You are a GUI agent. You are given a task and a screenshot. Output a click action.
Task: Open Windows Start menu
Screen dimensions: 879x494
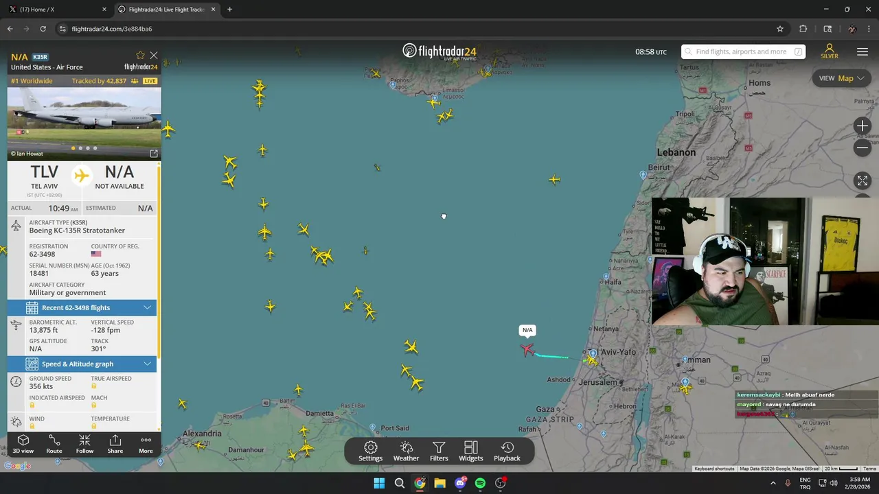click(x=379, y=483)
